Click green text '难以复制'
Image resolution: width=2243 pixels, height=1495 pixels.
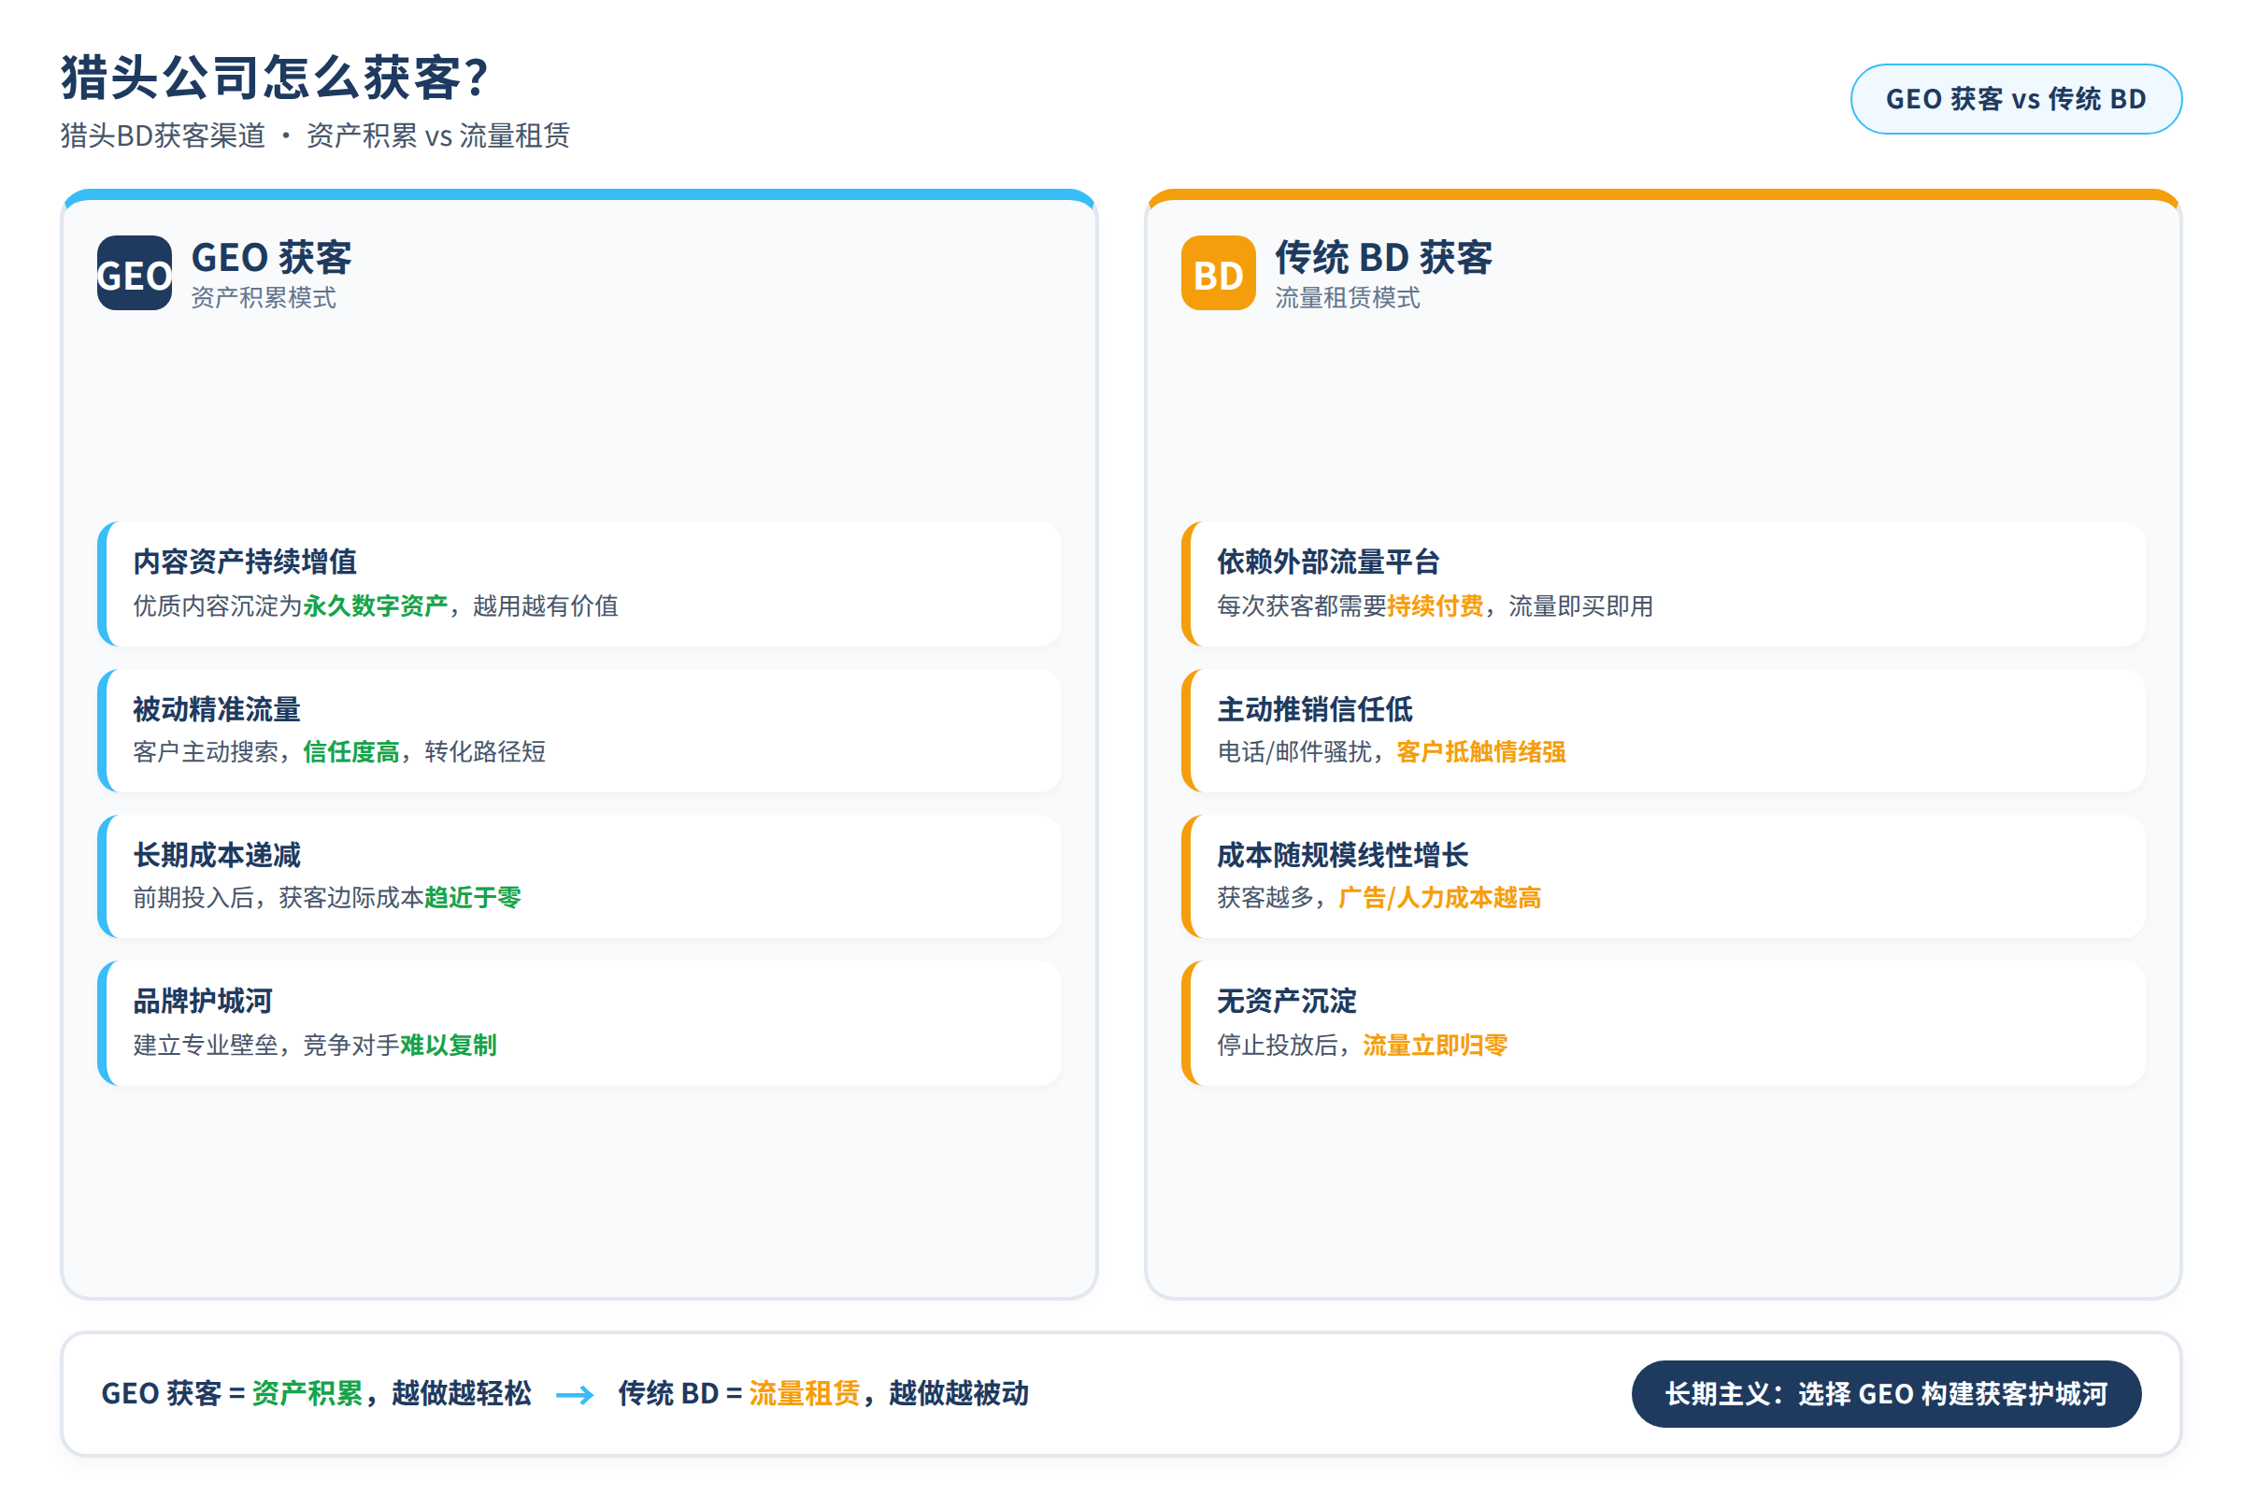[449, 1045]
